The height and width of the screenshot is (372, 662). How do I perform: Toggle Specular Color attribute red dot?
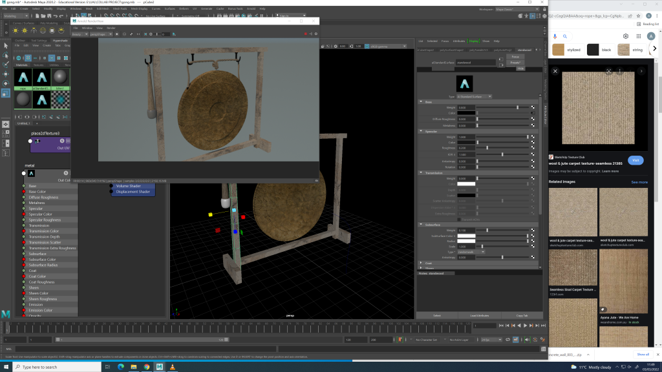[x=24, y=214]
